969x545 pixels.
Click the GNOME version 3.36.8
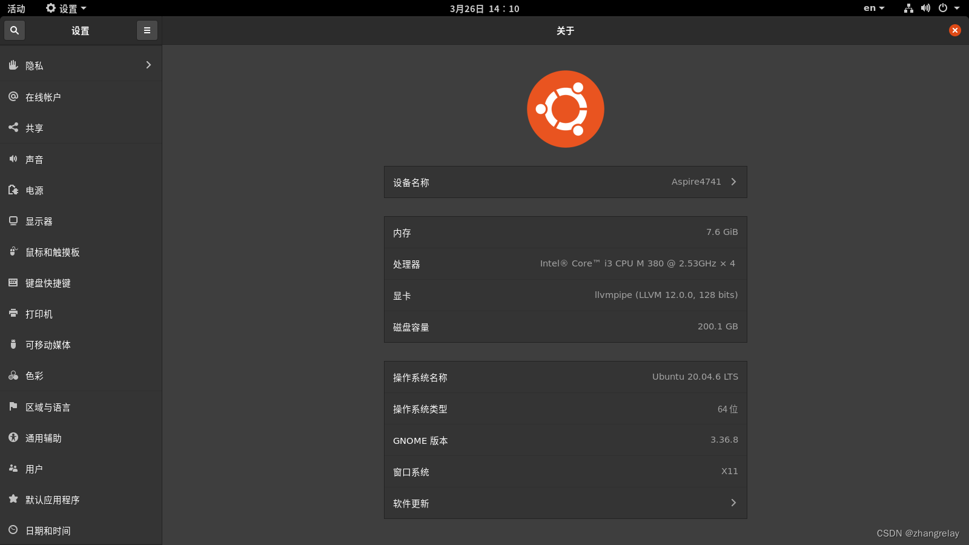tap(724, 440)
